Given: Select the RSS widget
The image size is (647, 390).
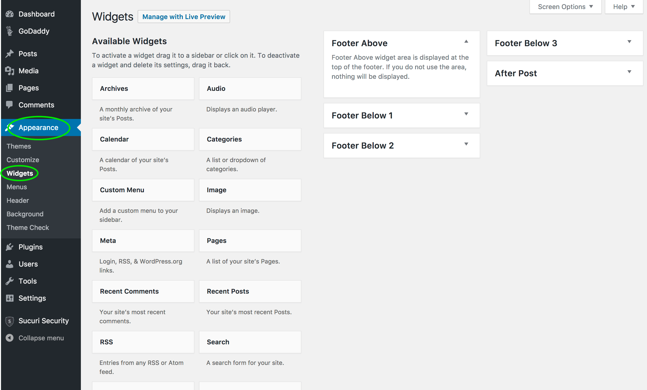Looking at the screenshot, I should [x=143, y=342].
